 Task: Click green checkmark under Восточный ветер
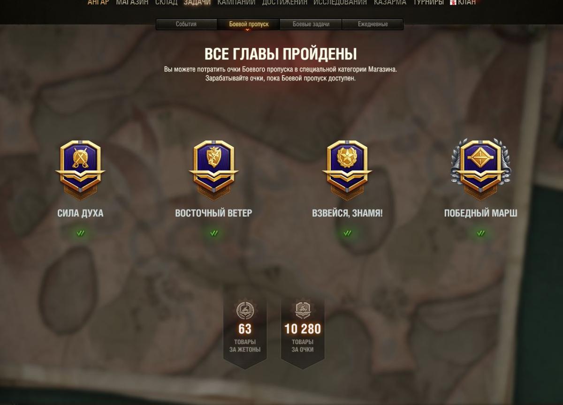coord(214,233)
